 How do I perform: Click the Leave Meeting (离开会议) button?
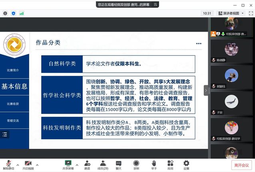(241, 165)
